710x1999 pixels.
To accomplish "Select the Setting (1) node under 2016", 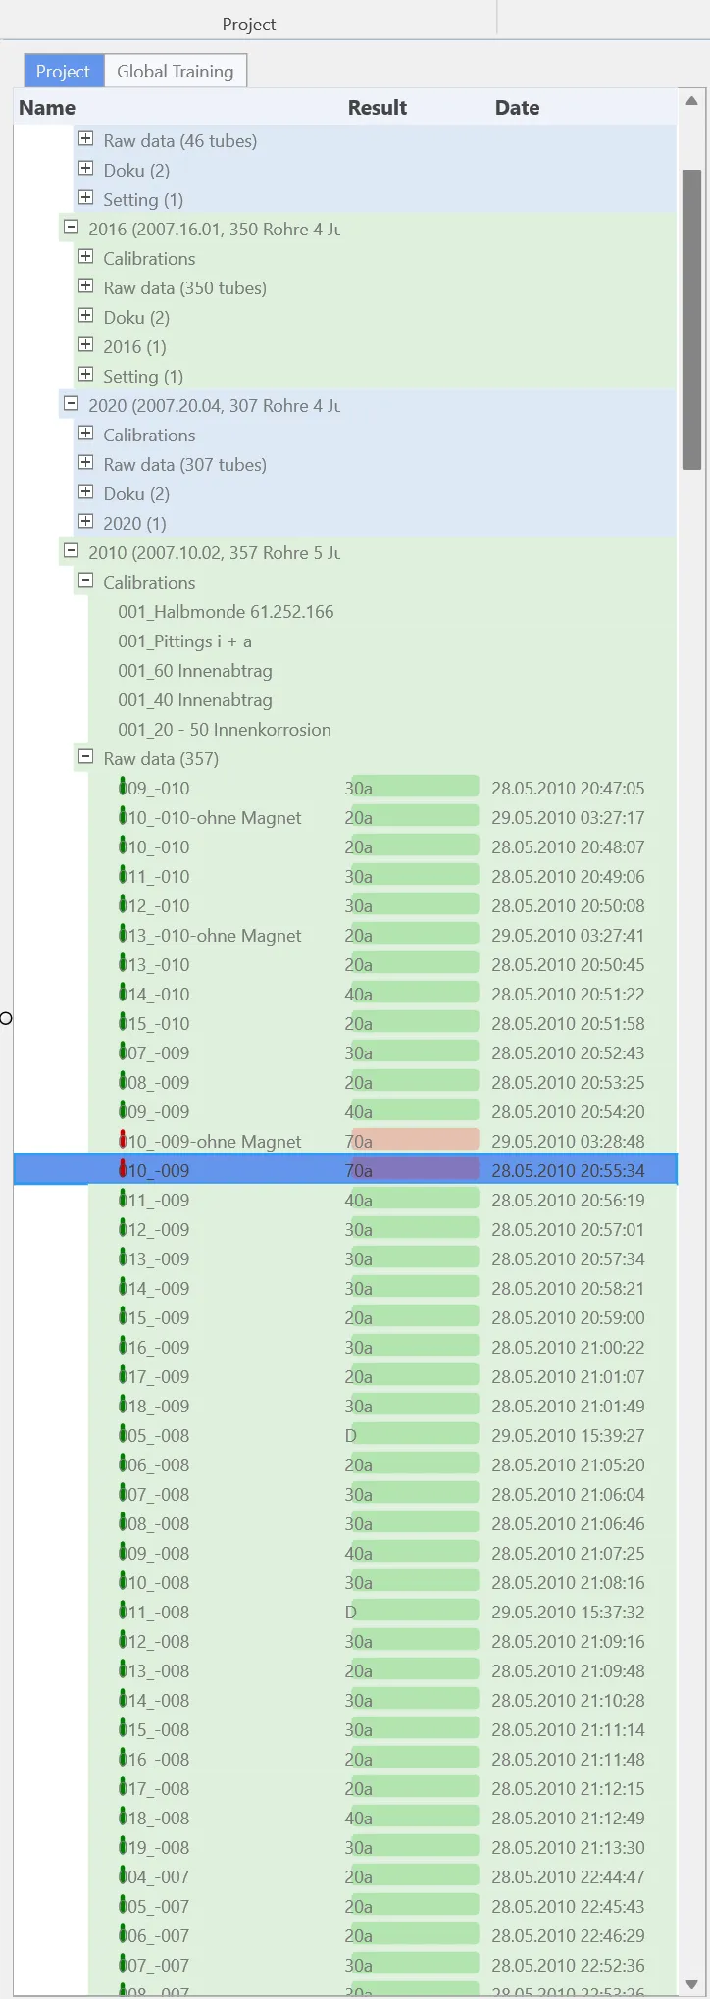I will 143,377.
